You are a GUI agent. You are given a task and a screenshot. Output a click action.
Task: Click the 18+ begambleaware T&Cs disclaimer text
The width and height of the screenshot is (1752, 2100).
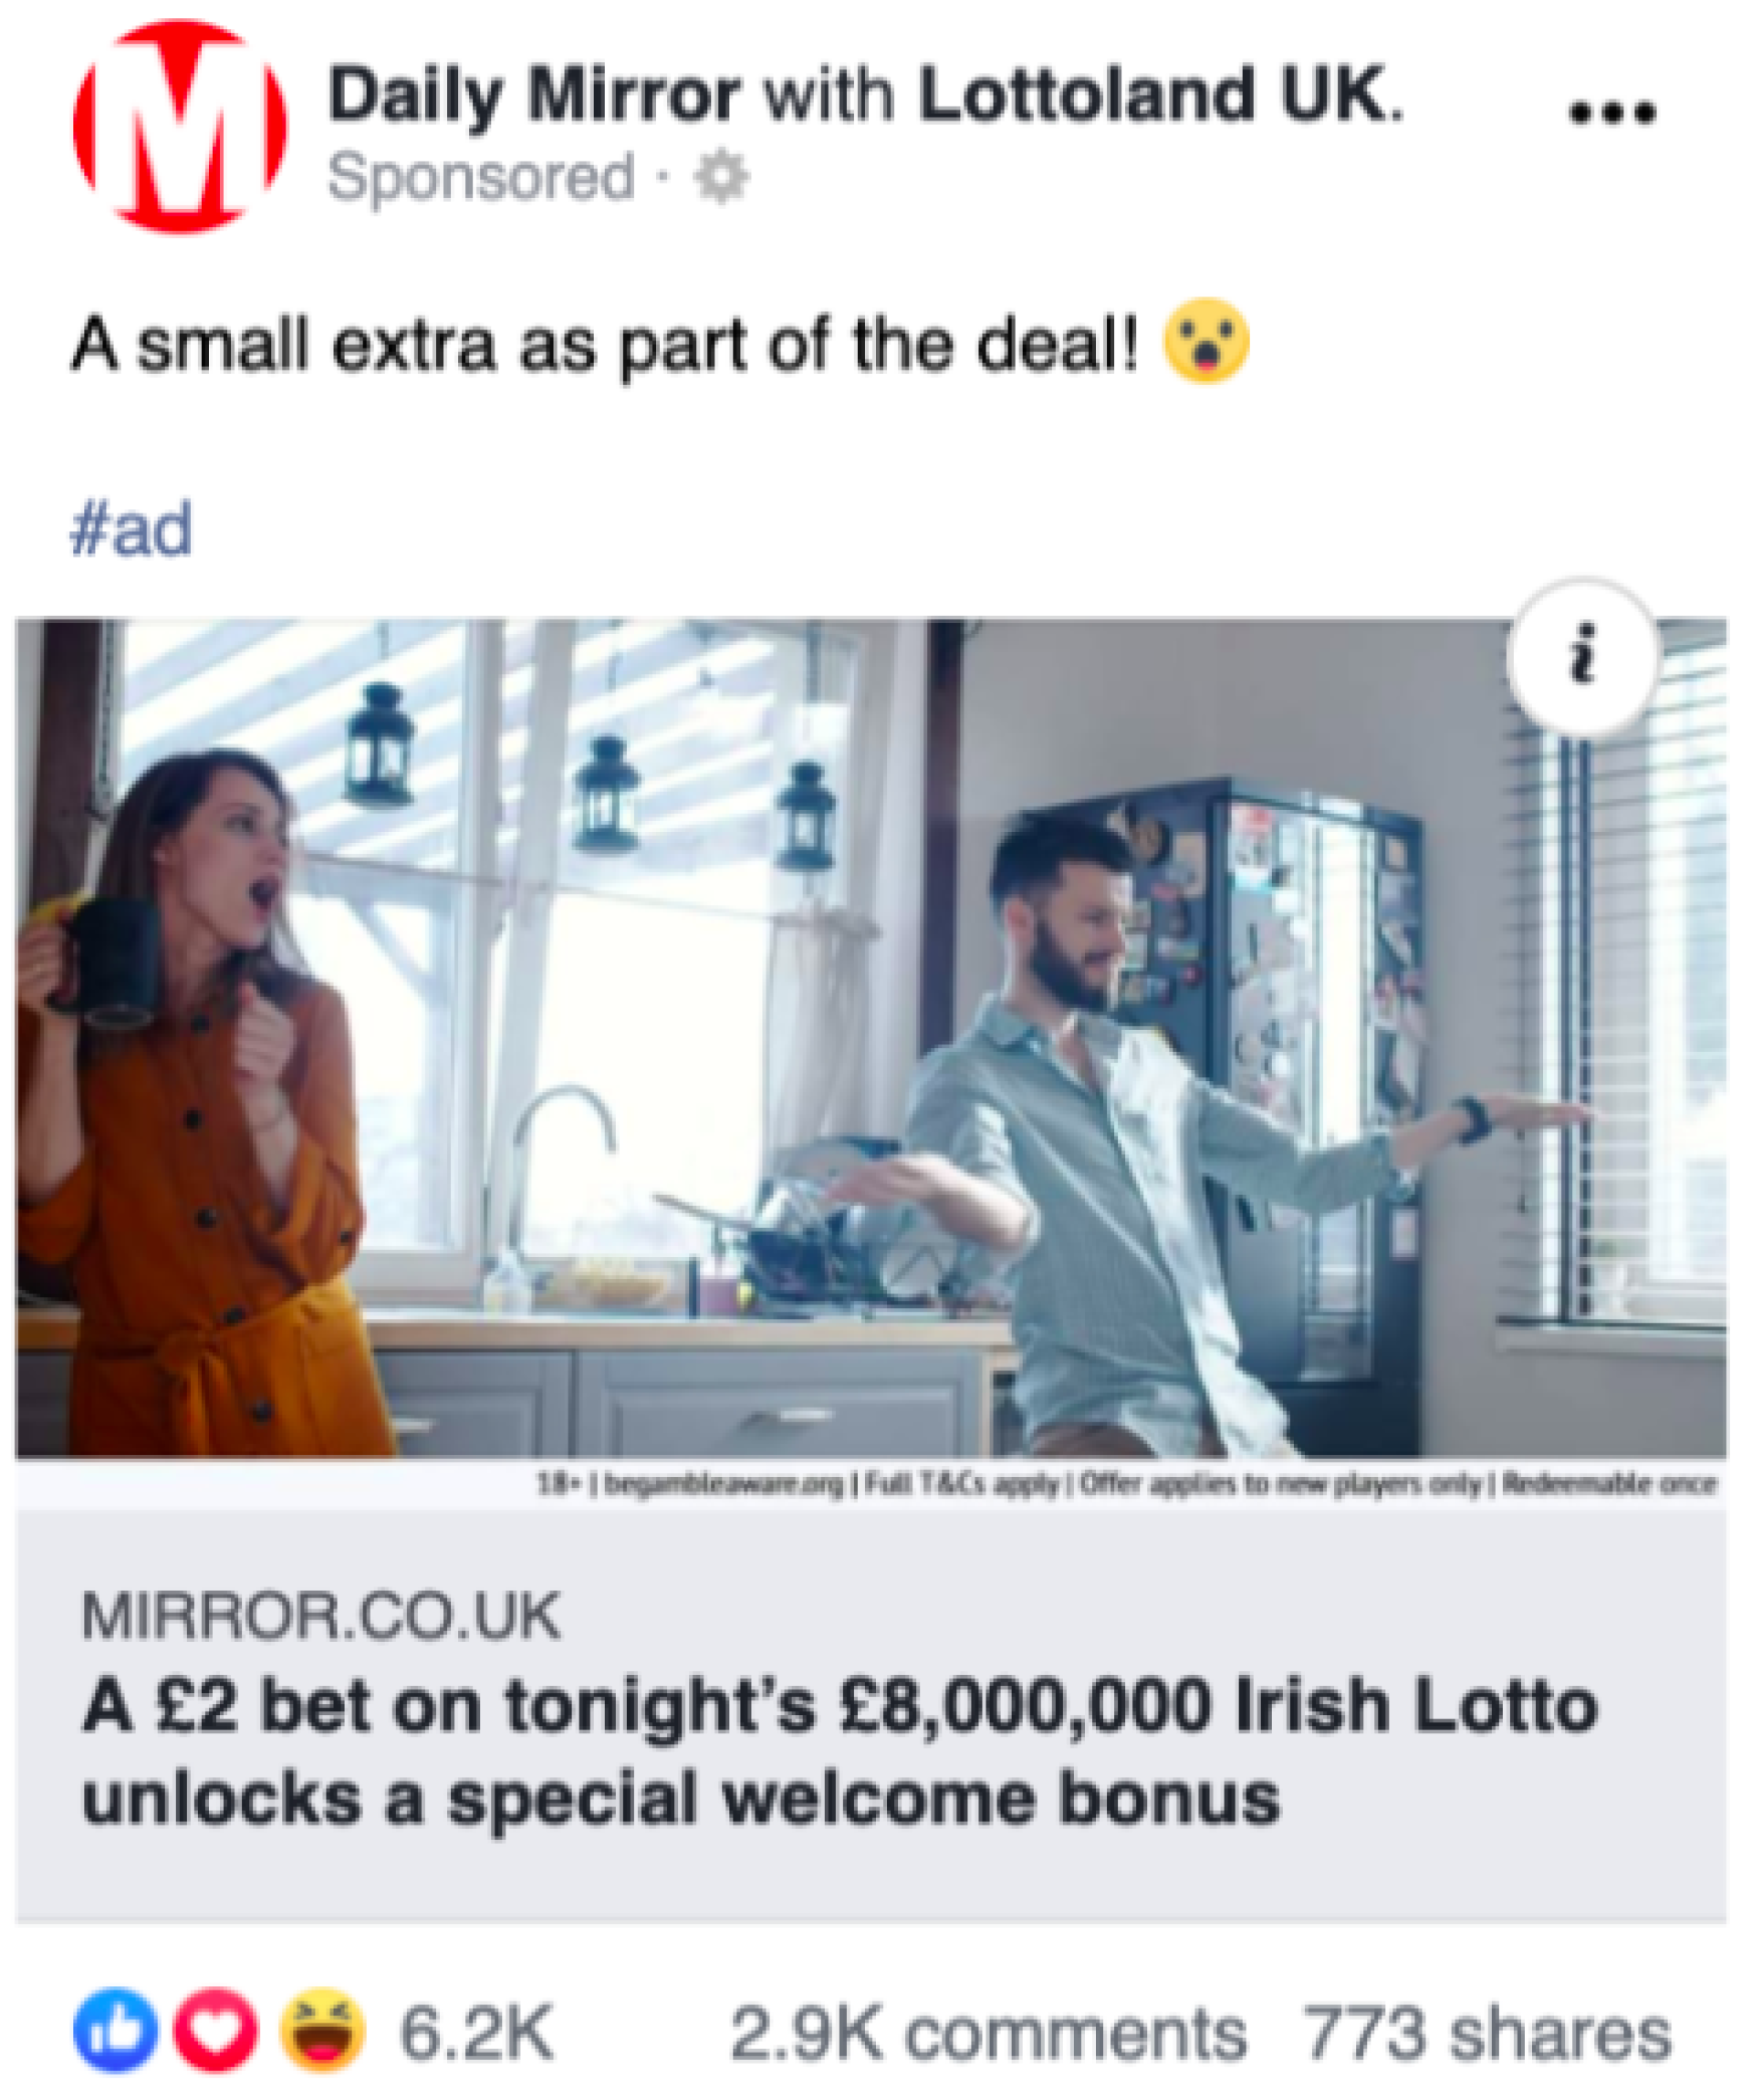(1127, 1484)
